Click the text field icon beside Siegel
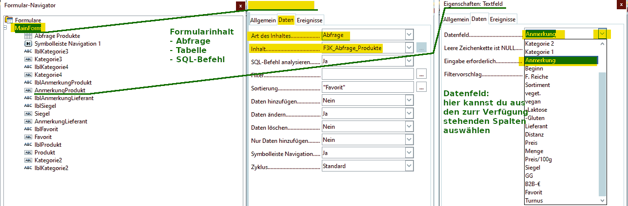Image resolution: width=628 pixels, height=206 pixels. click(28, 114)
